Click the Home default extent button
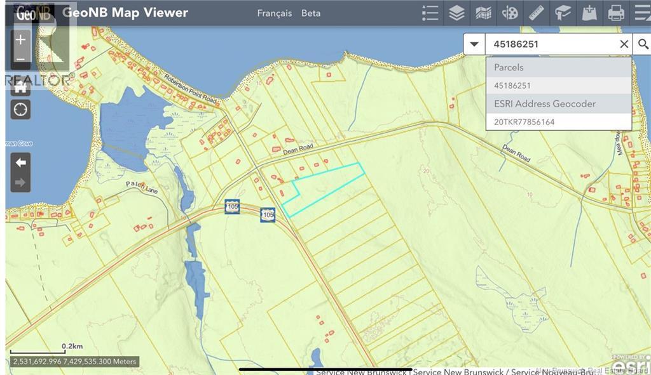The width and height of the screenshot is (651, 375). click(x=20, y=87)
